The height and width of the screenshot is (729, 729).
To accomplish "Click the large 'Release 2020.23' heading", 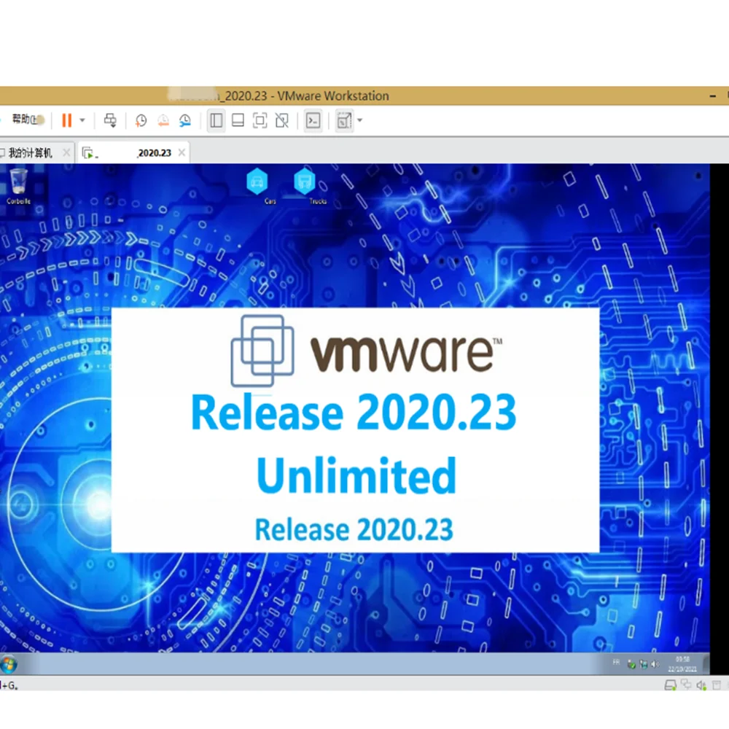I will coord(354,413).
